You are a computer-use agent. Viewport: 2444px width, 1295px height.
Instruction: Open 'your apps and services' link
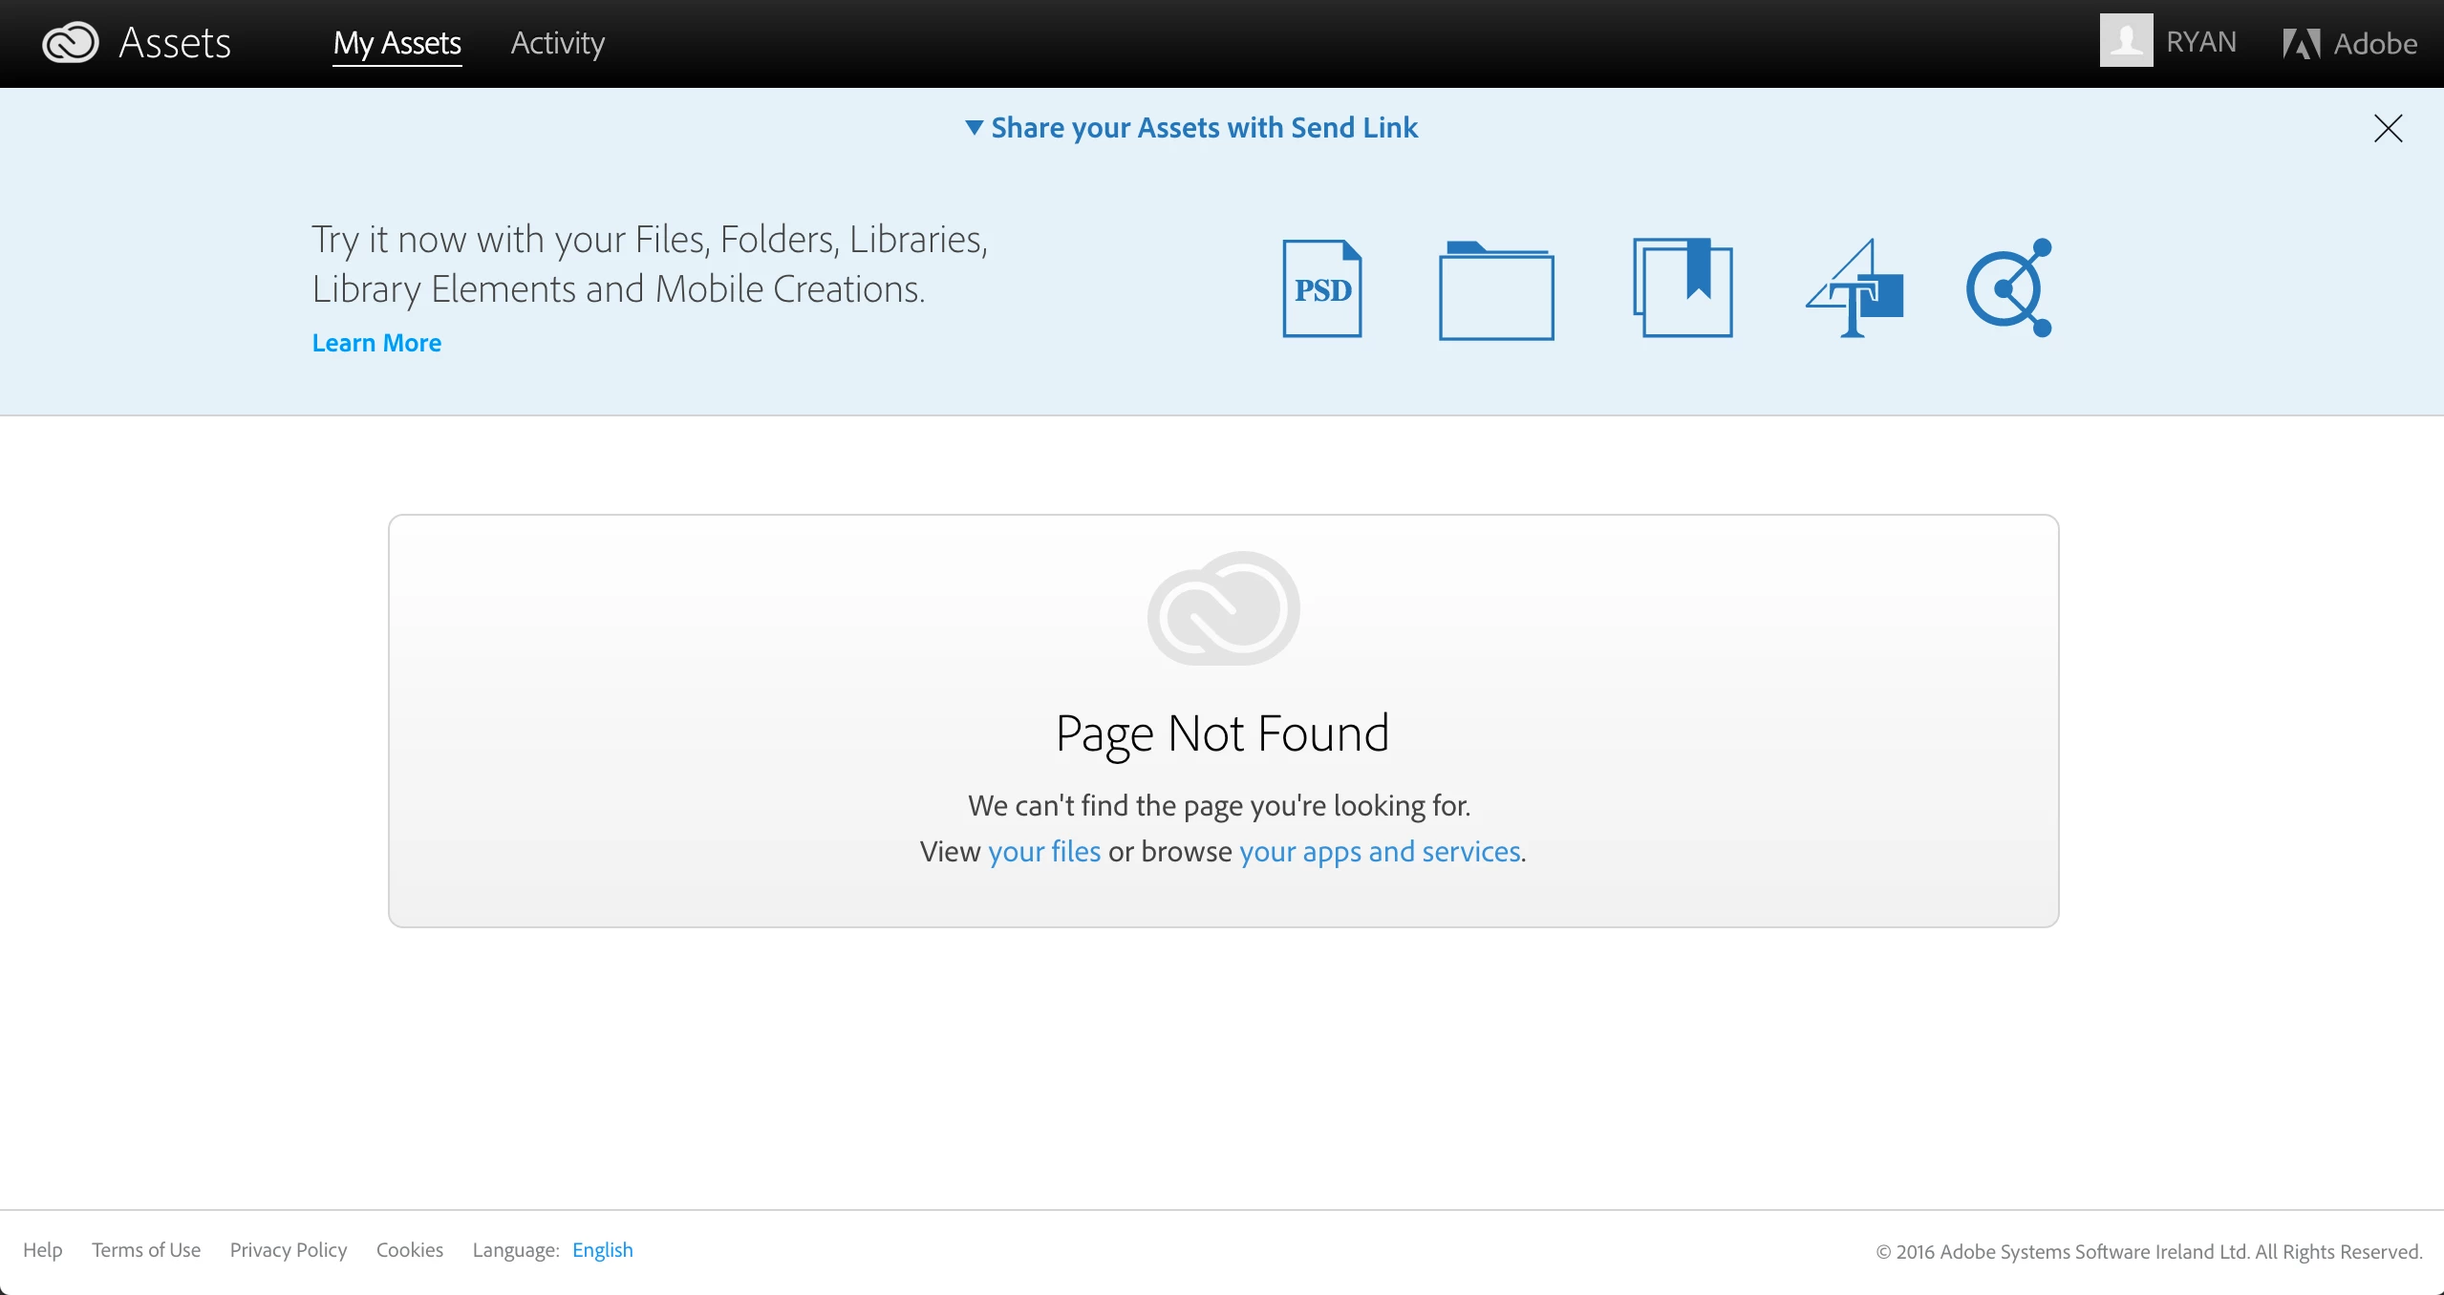[x=1380, y=851]
